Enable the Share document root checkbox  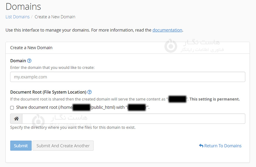(x=12, y=108)
